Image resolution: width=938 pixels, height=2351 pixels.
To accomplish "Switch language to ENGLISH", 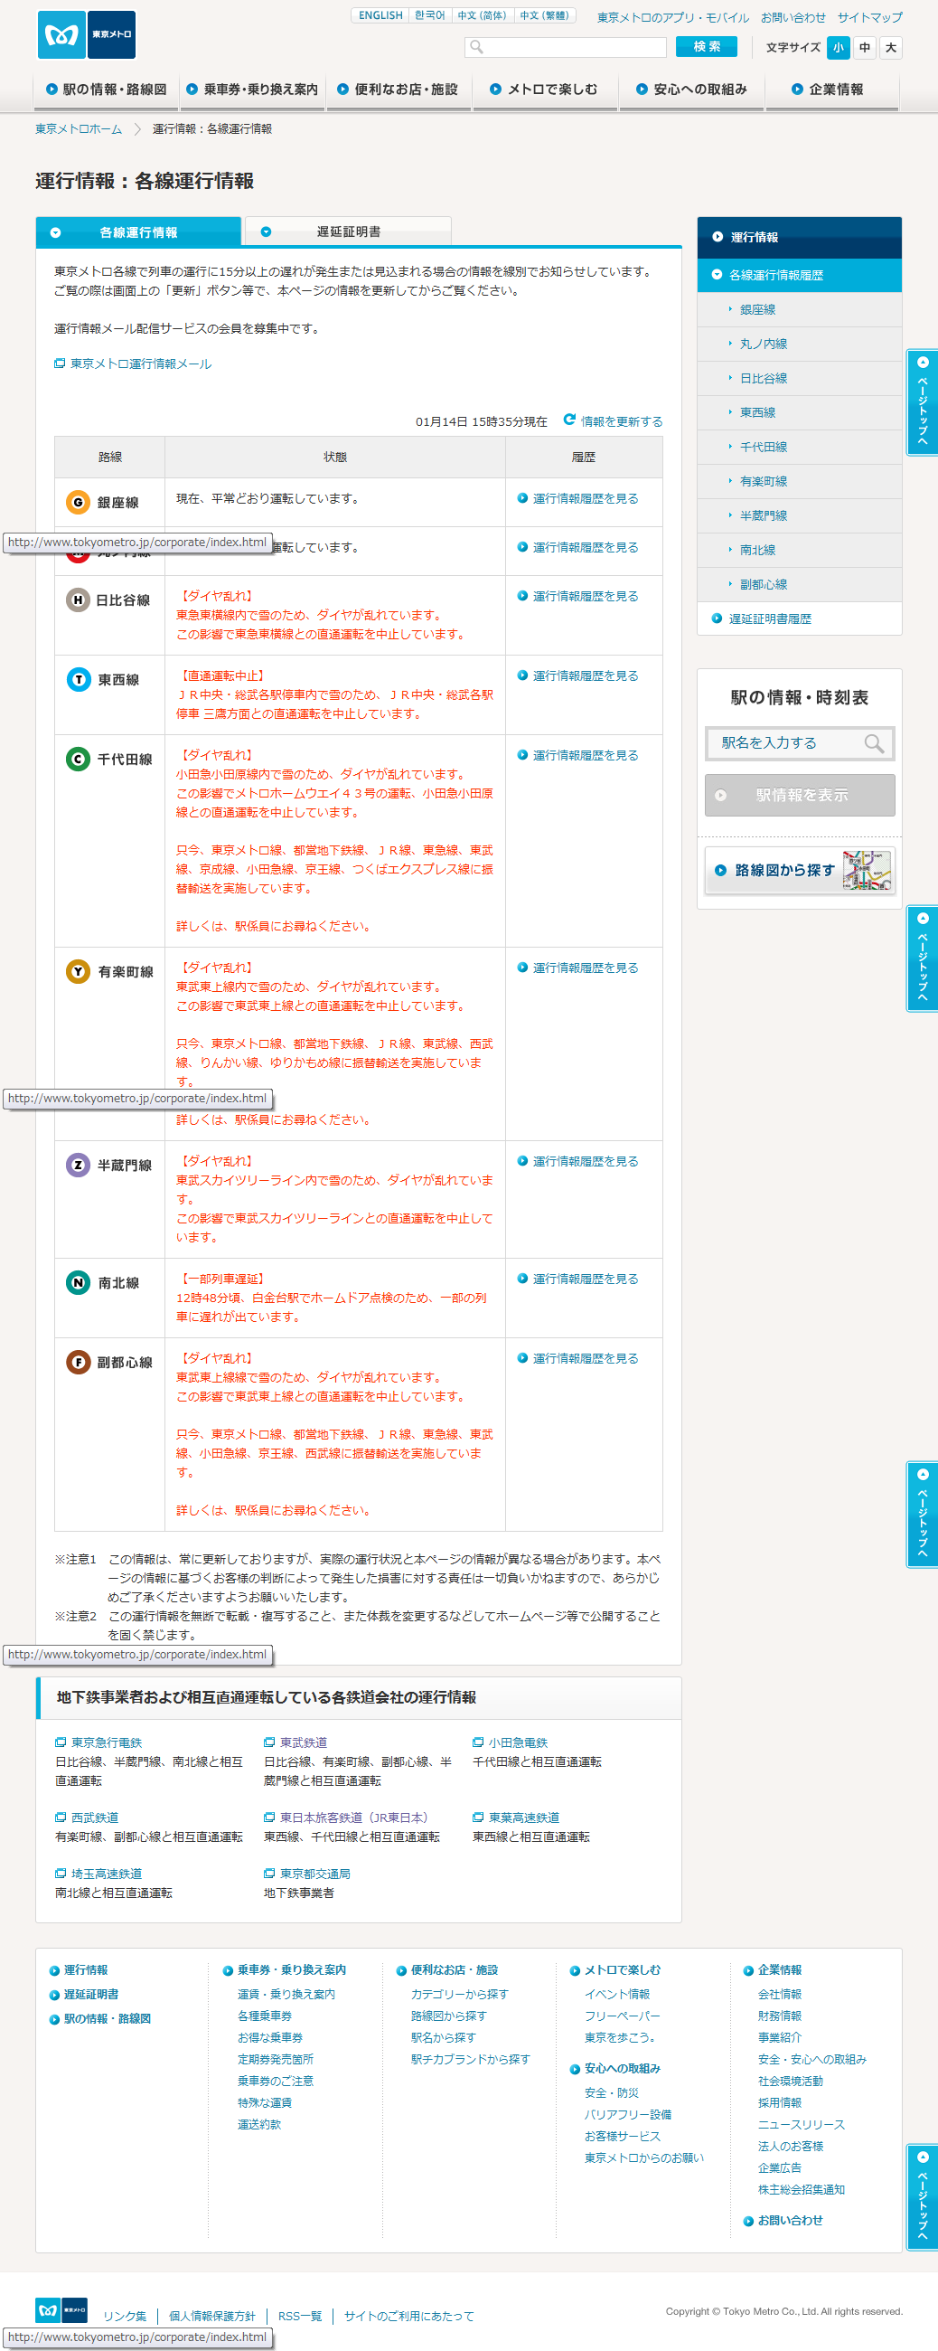I will point(380,15).
